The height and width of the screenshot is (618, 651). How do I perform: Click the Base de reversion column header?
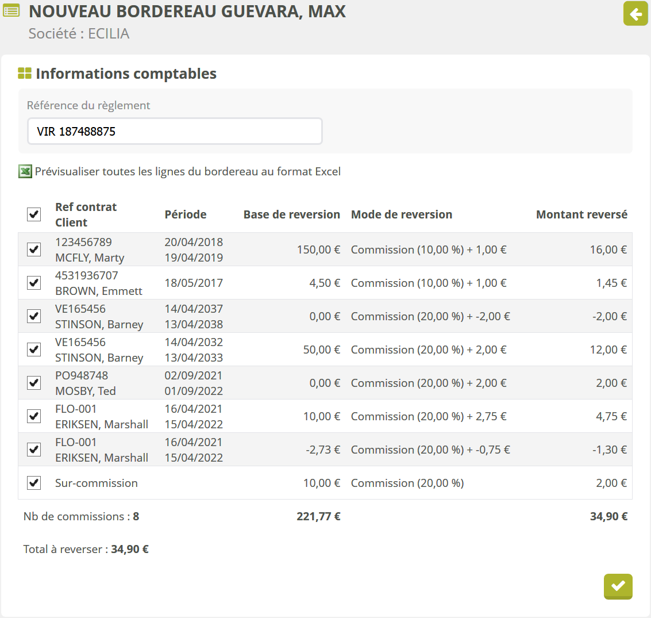(291, 214)
